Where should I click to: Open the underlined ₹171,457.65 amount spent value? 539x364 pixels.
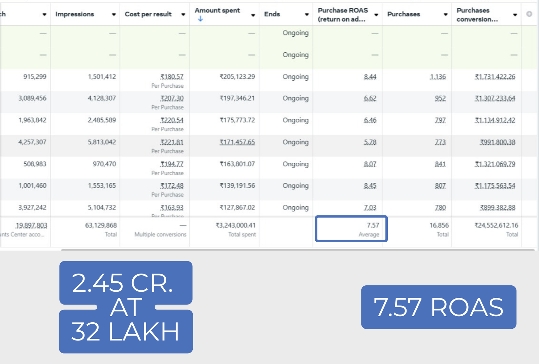click(237, 142)
